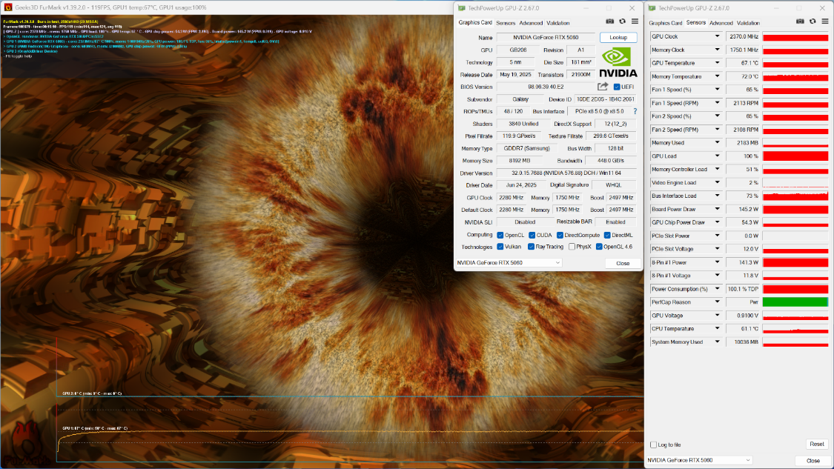Enable the Log to file checkbox
Image resolution: width=834 pixels, height=469 pixels.
click(654, 445)
